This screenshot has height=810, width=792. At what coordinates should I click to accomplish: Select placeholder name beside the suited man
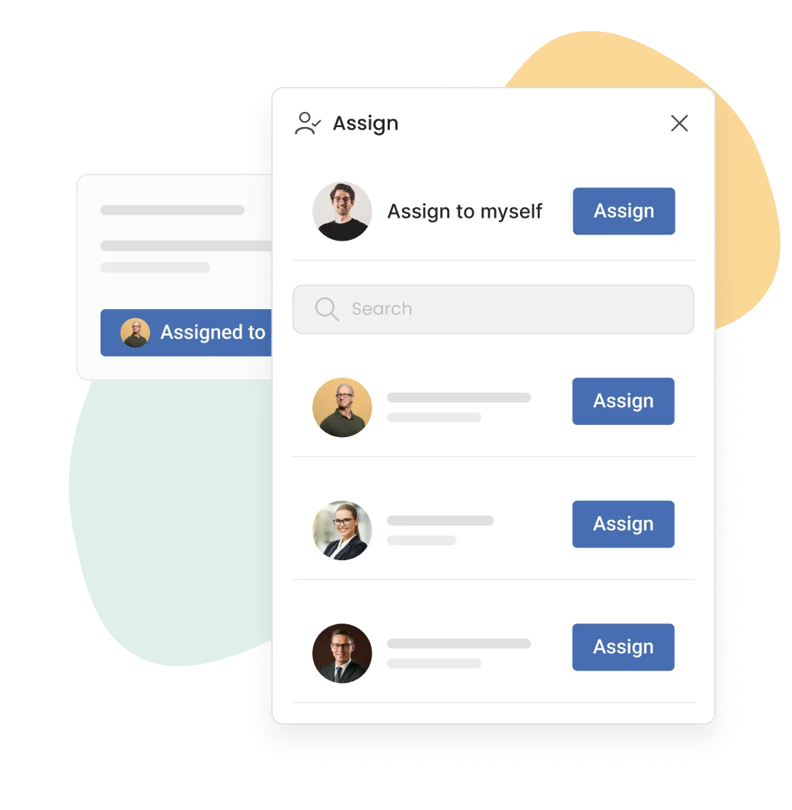pos(458,643)
